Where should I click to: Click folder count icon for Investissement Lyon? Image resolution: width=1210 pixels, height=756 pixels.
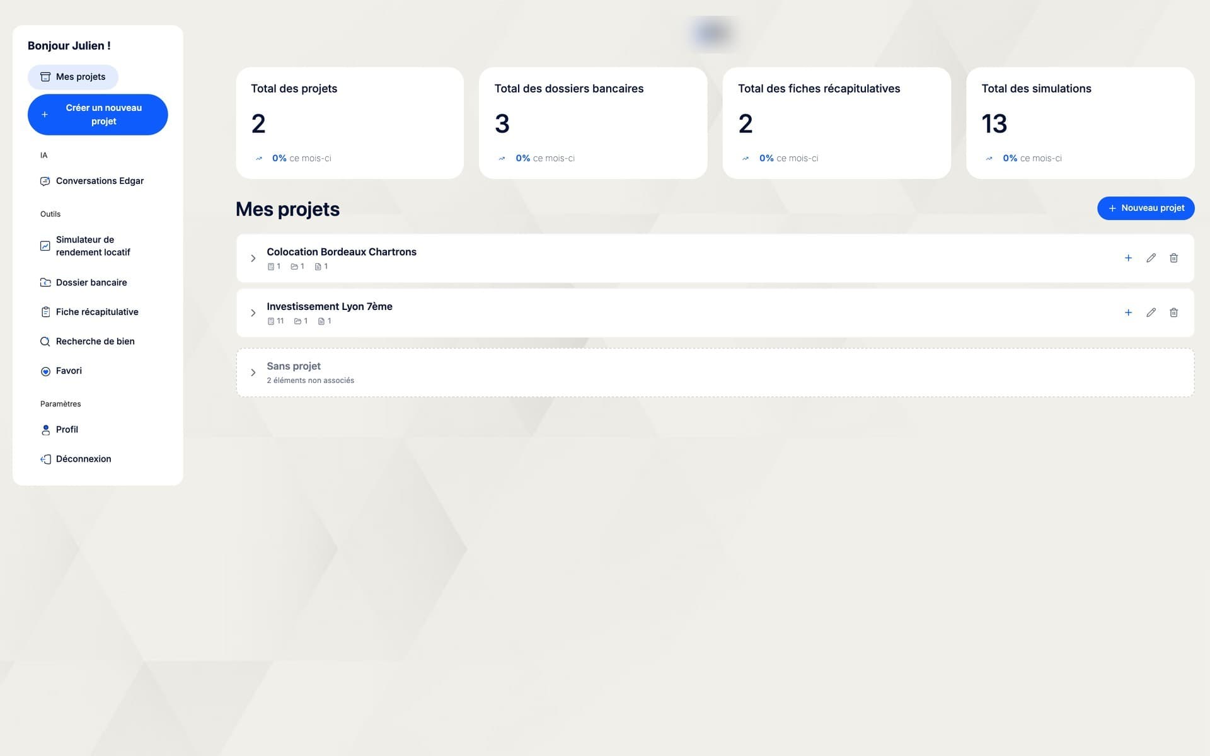[x=297, y=321]
